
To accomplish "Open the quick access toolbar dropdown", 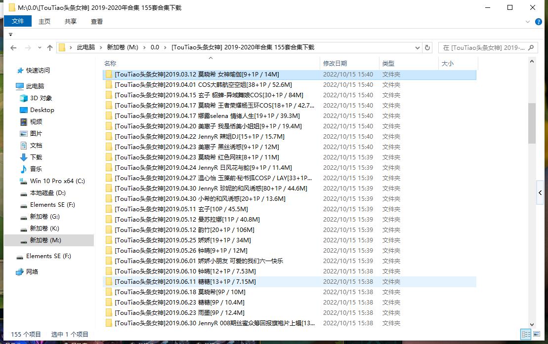I will pos(10,35).
